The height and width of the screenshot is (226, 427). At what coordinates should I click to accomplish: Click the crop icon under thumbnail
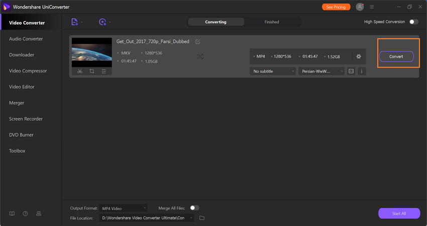coord(92,71)
